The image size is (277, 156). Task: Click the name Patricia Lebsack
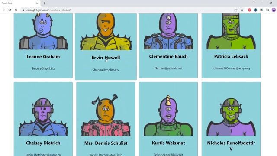pyautogui.click(x=231, y=56)
